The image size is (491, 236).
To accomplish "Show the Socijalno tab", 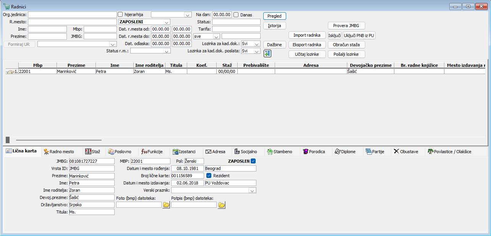I will 246,152.
